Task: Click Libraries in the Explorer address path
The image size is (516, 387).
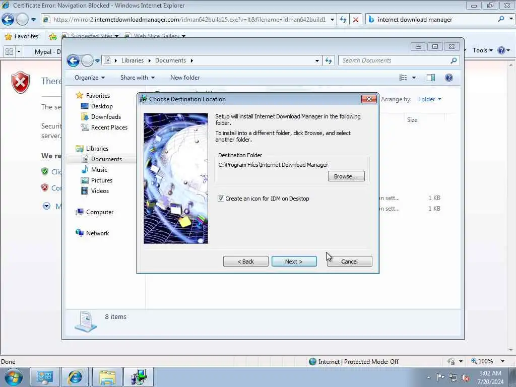Action: (133, 60)
